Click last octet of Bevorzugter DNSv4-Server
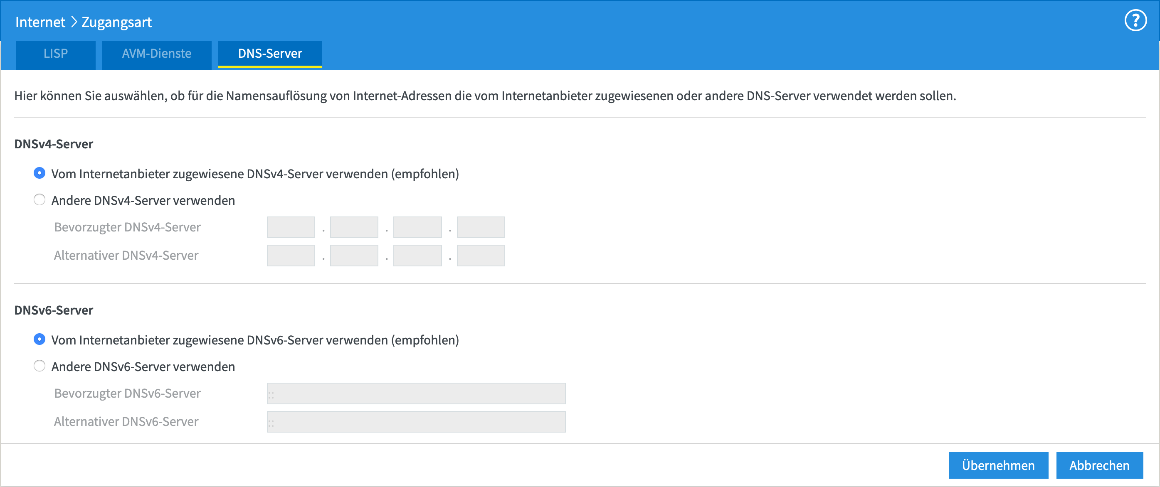The image size is (1160, 487). click(x=481, y=227)
